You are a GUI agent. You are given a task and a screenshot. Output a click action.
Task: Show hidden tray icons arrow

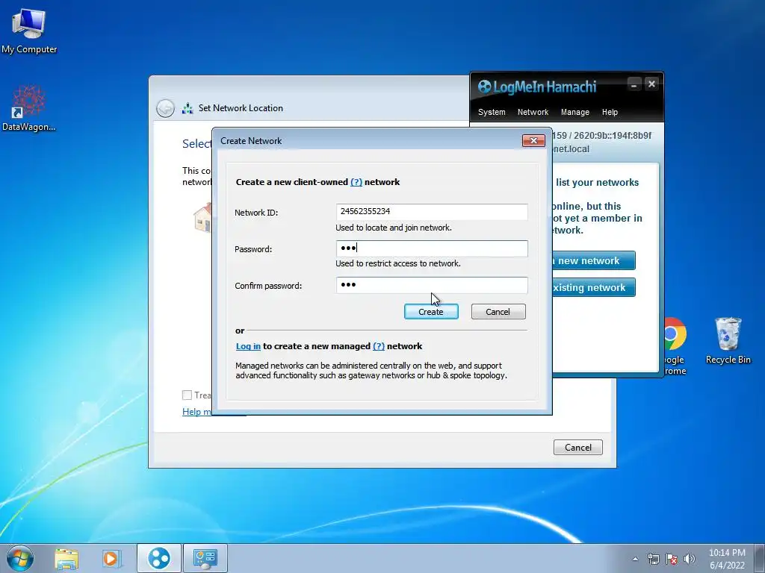(635, 559)
